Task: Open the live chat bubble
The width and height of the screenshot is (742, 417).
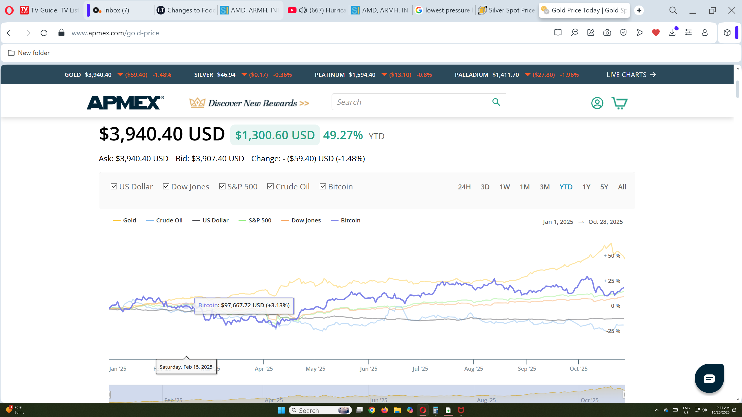Action: (709, 378)
